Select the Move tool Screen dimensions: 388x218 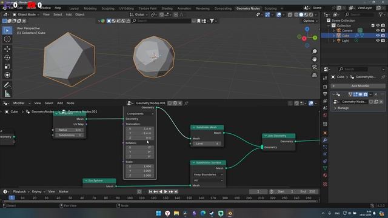click(7, 48)
